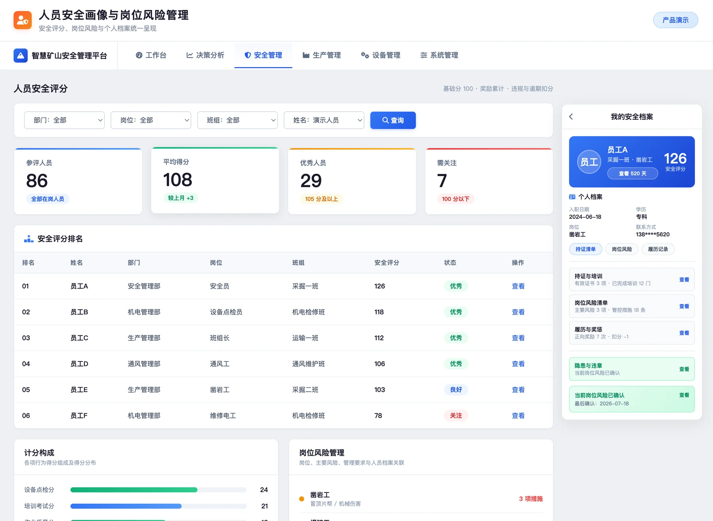
Task: Switch to the 工作台 tab
Action: pyautogui.click(x=151, y=55)
